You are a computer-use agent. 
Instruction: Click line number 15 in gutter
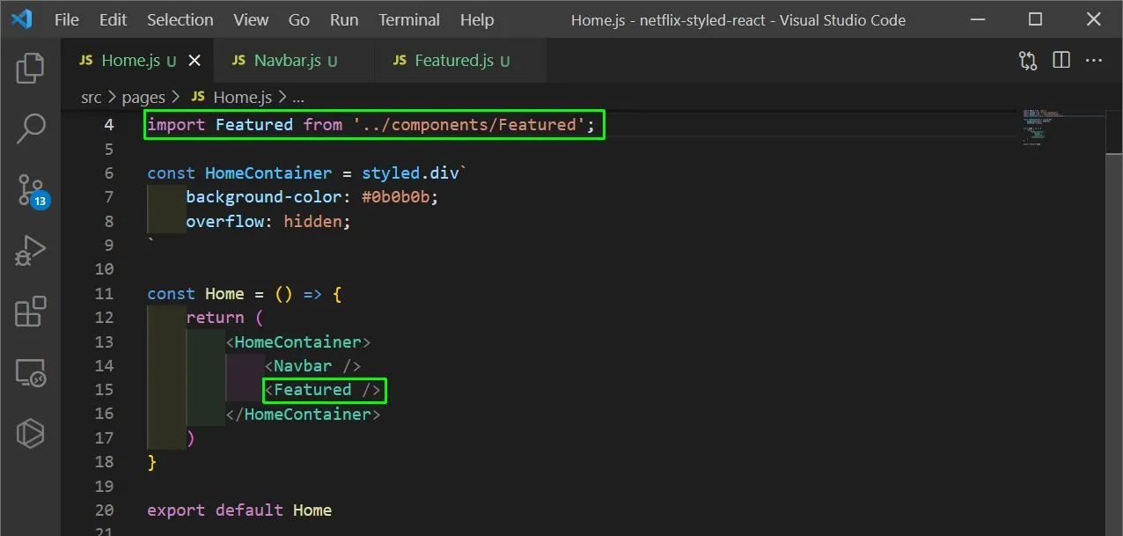pyautogui.click(x=104, y=390)
